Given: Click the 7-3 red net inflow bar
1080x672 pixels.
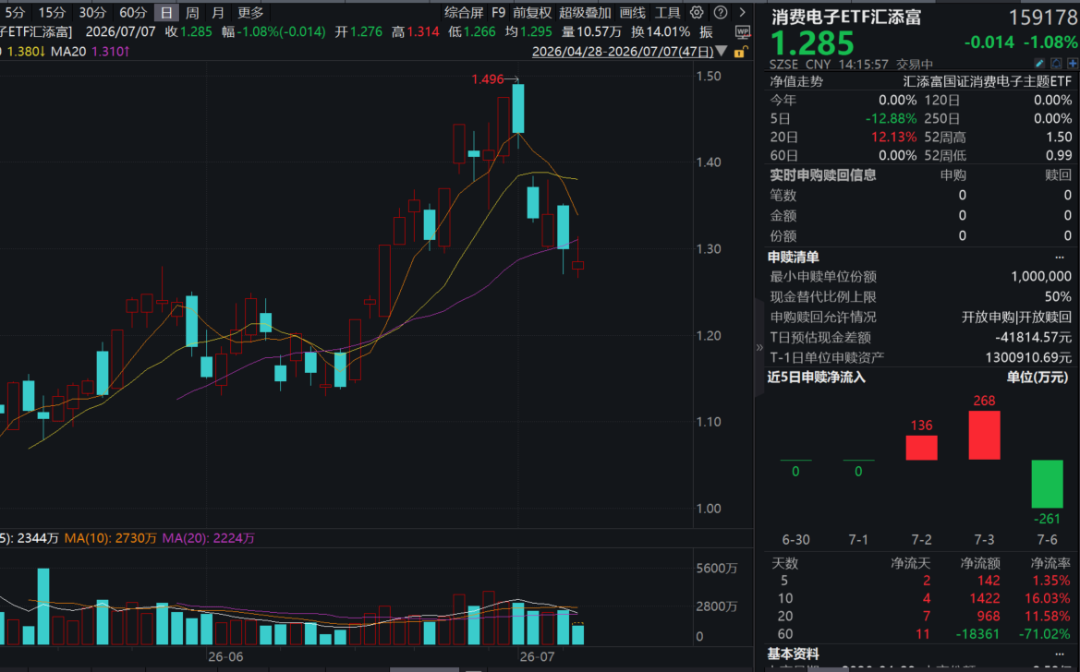Looking at the screenshot, I should click(984, 435).
